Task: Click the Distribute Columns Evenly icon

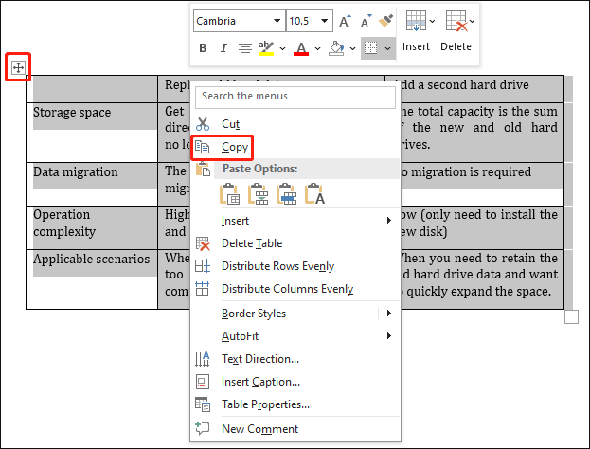Action: (x=203, y=289)
